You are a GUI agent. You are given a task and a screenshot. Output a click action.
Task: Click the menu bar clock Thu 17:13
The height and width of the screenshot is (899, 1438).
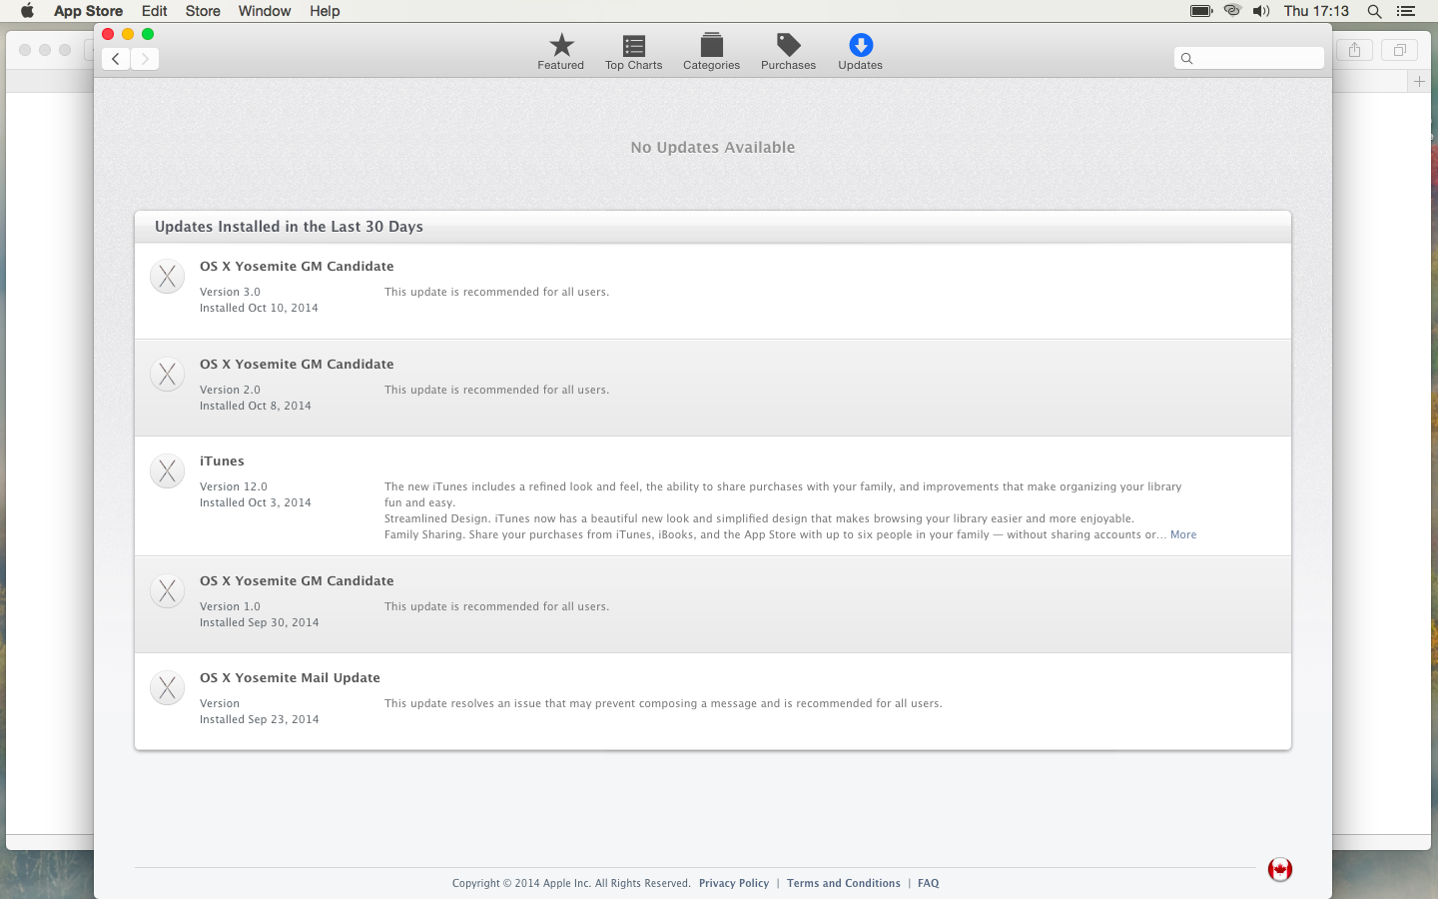click(1316, 11)
